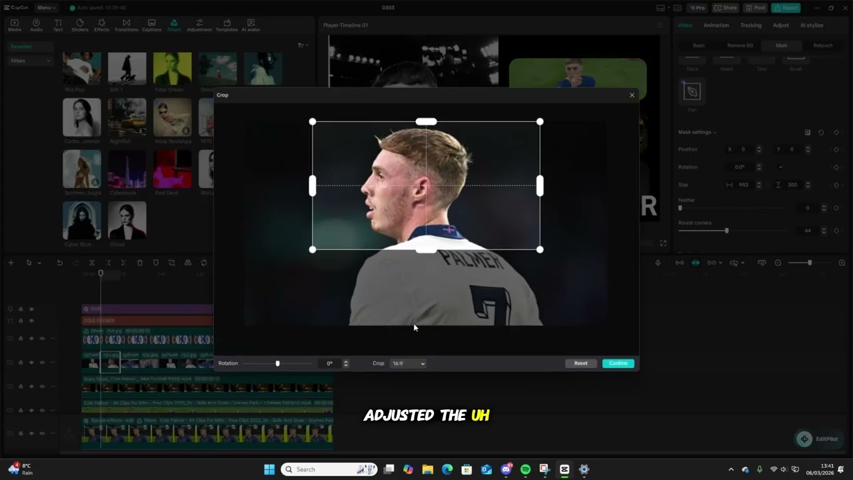Image resolution: width=853 pixels, height=480 pixels.
Task: Toggle visibility eye on COLE PALMER track
Action: click(31, 321)
